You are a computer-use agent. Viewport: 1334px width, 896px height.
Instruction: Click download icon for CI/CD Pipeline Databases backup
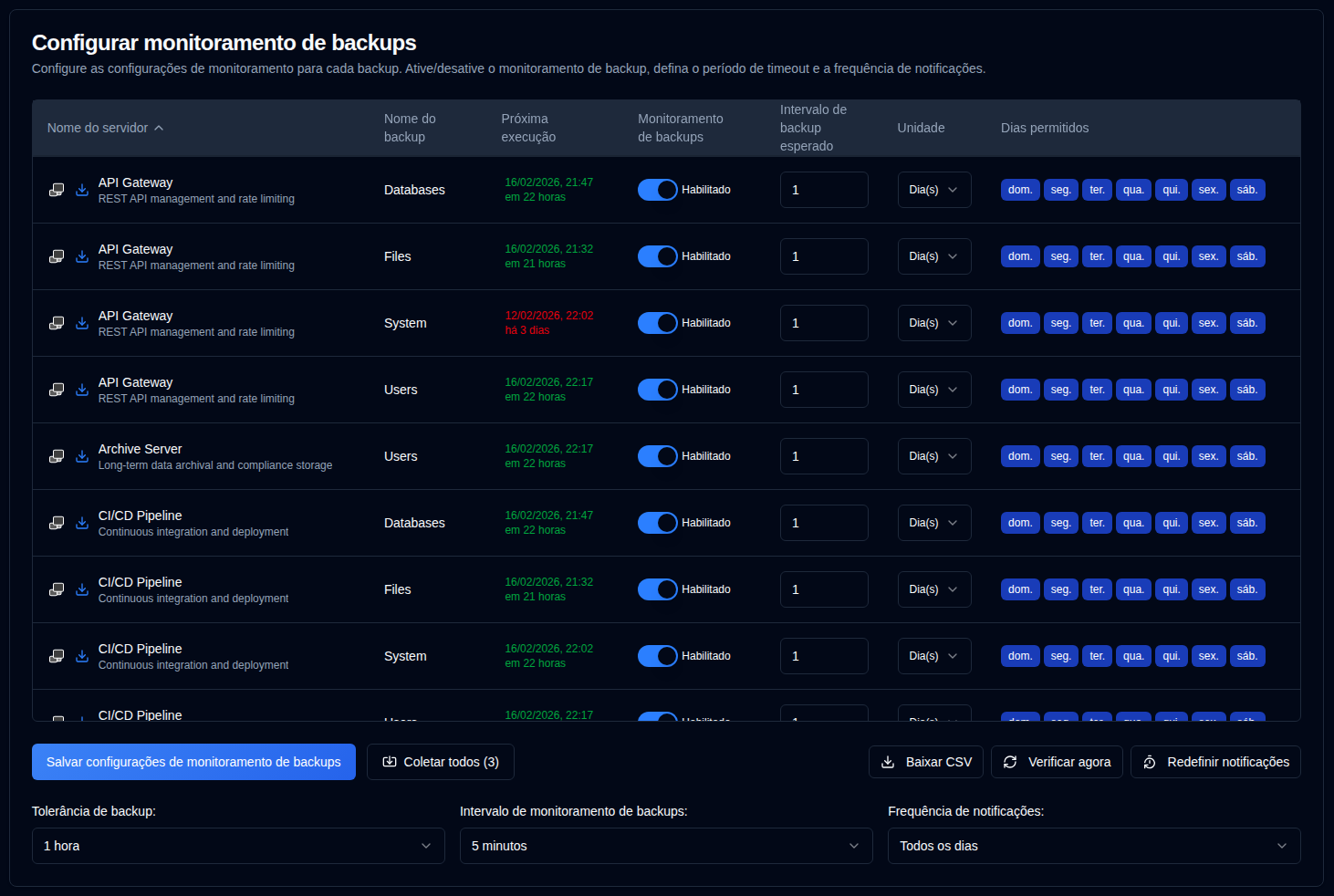[82, 523]
